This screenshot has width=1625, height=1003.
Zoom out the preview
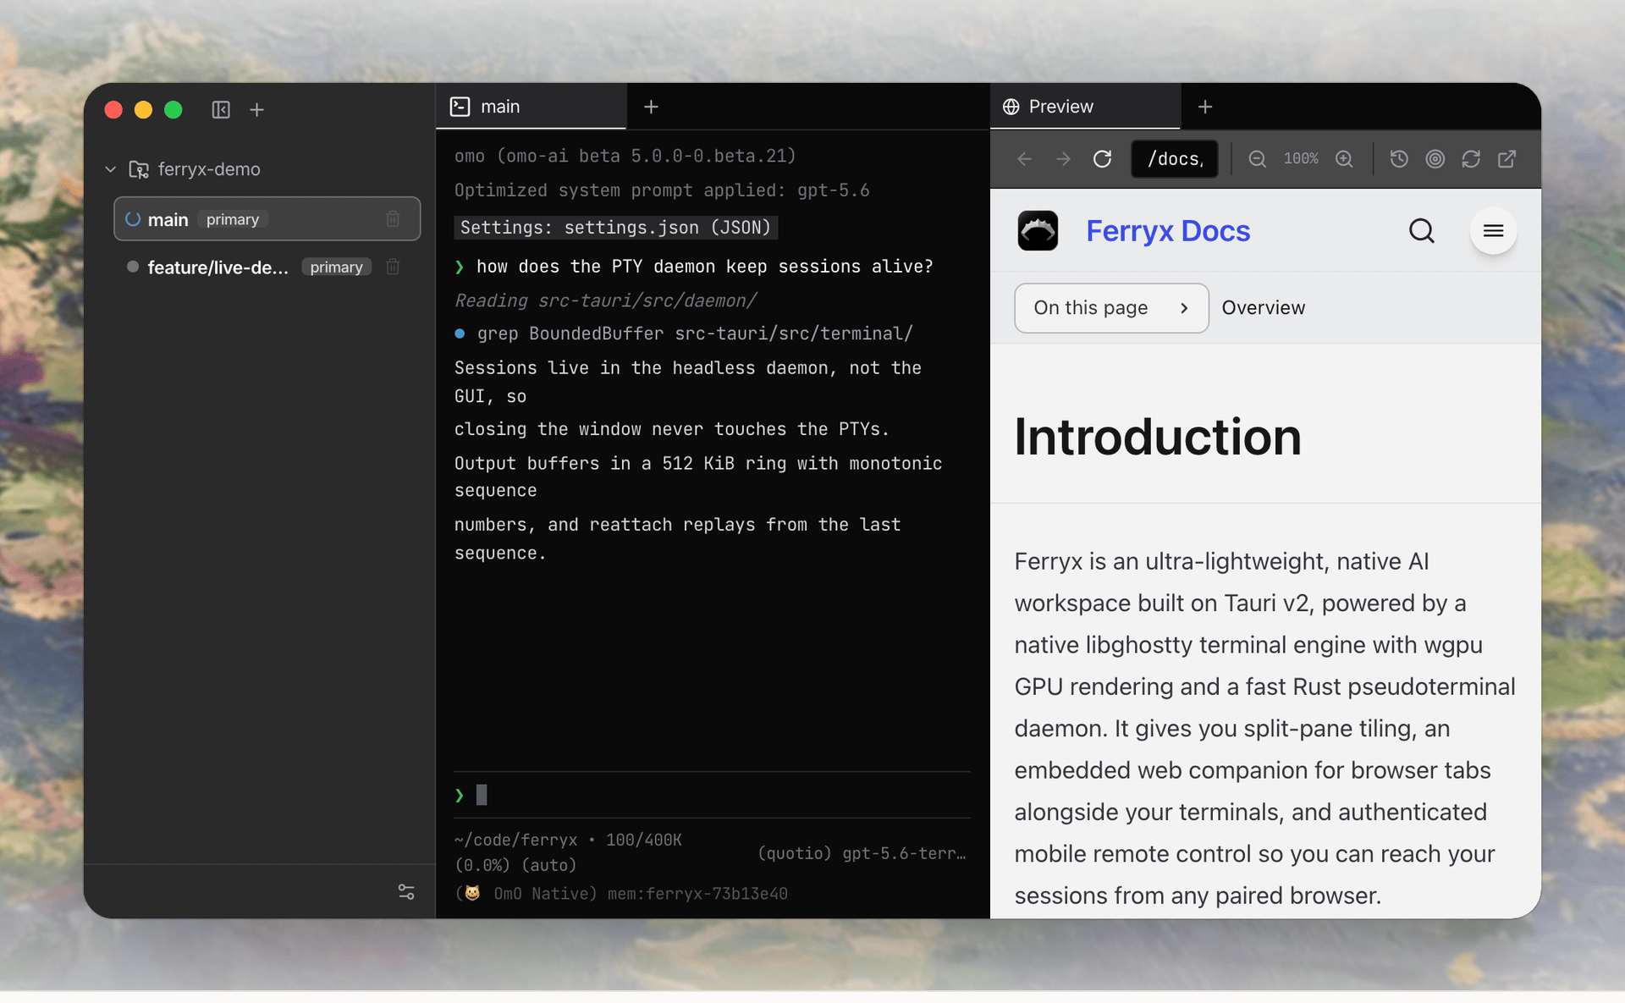pos(1258,159)
